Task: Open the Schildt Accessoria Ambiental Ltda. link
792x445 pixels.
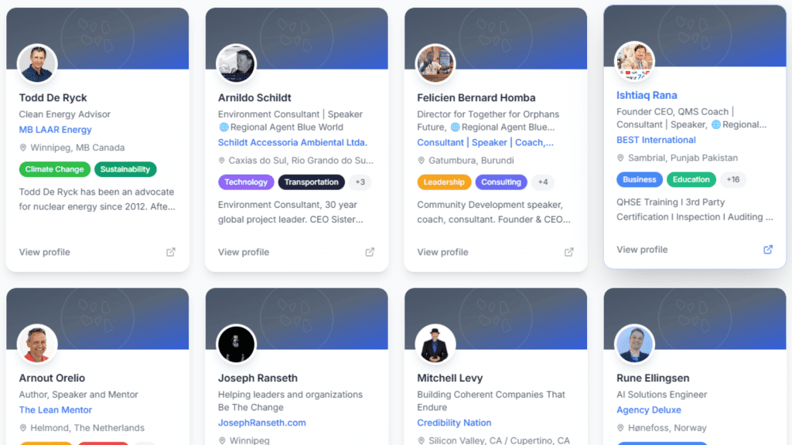Action: (292, 142)
